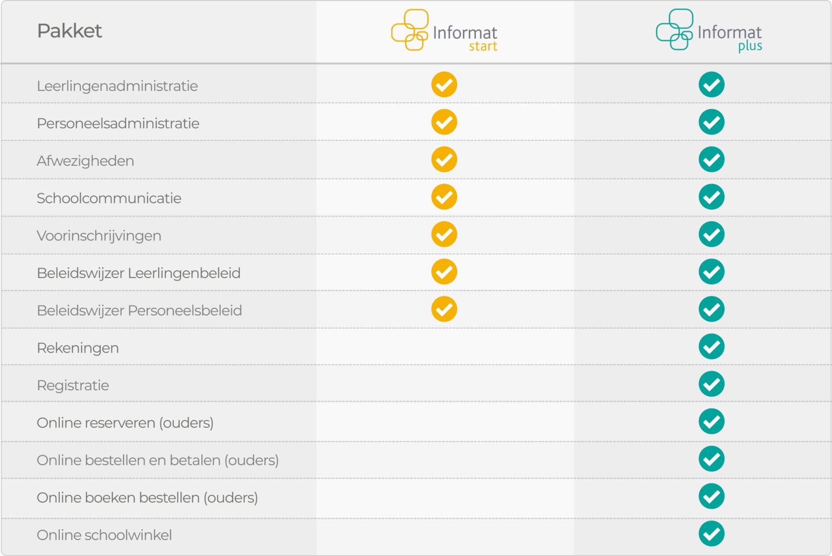Click the Rekeningen feature label

pyautogui.click(x=78, y=348)
